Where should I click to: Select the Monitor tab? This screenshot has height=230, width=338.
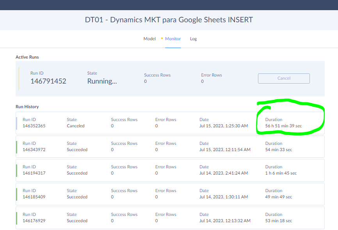[x=173, y=39]
